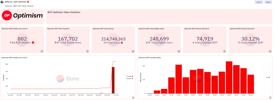This screenshot has width=274, height=100.
Task: Click the tall dark-red bar in Holders chart
Action: point(113,80)
